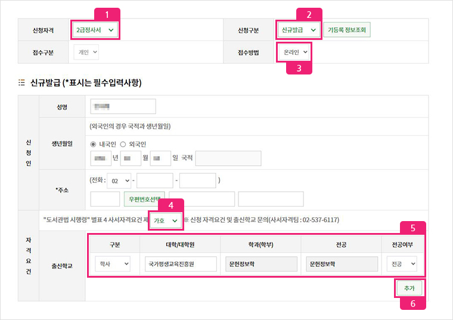Select the 내국인 radio button

(93, 144)
